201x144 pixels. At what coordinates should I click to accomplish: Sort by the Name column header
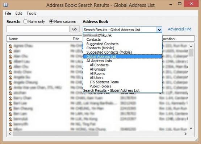pos(38,39)
